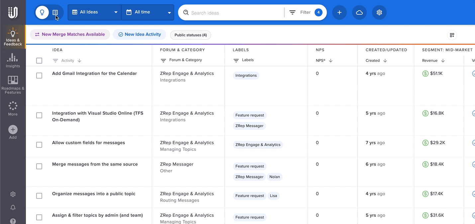Click the UserVoice logo in sidebar
This screenshot has width=475, height=224.
point(13,12)
